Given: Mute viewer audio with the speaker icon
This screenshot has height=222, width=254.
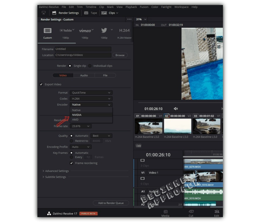Looking at the screenshot, I should tap(176, 108).
